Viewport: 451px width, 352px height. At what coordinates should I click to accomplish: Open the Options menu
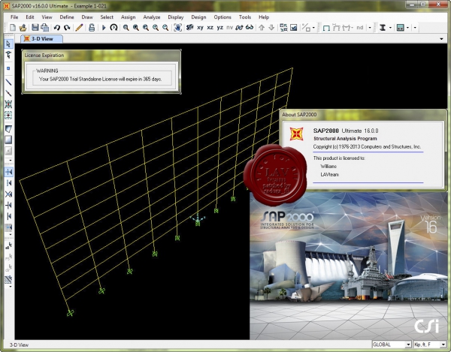pos(222,17)
